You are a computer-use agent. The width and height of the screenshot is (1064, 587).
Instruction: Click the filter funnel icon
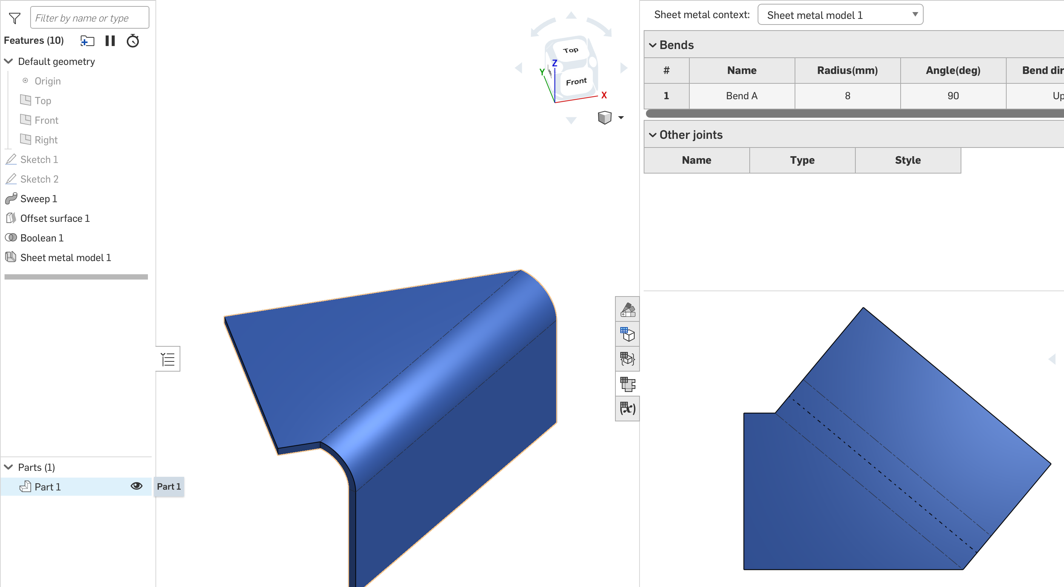pos(15,18)
